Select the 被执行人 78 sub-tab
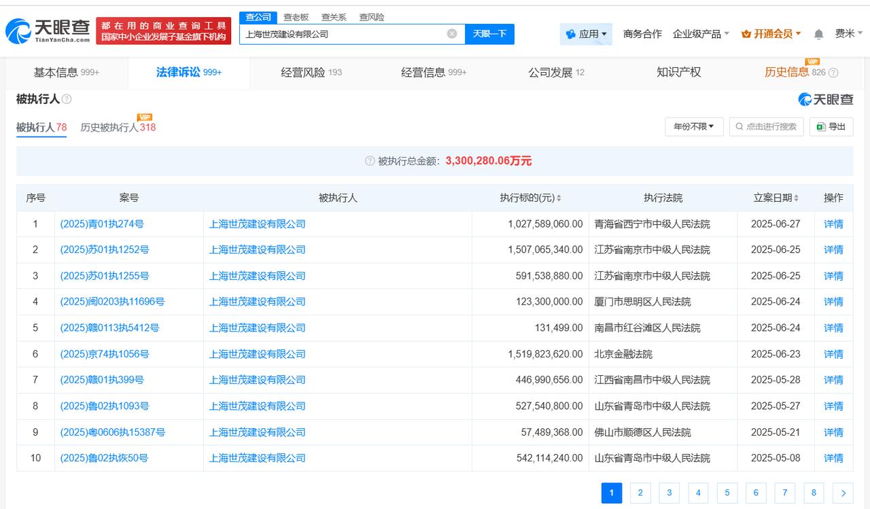 point(41,127)
